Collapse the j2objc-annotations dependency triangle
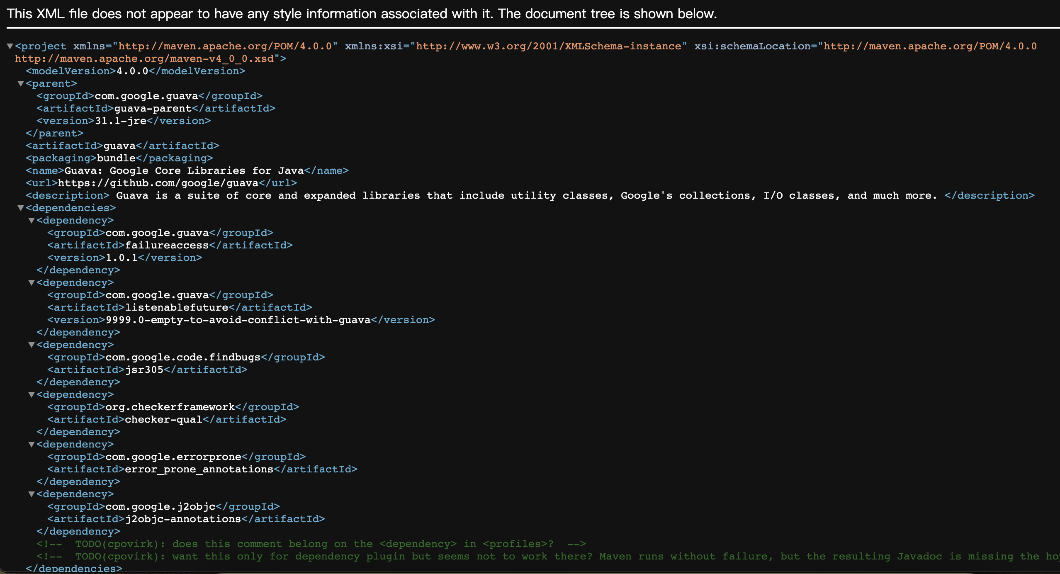This screenshot has height=574, width=1060. pyautogui.click(x=32, y=494)
